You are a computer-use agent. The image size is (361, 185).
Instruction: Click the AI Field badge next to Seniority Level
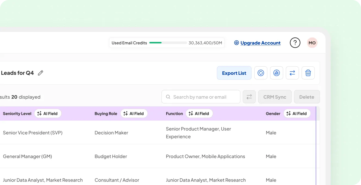pyautogui.click(x=48, y=113)
